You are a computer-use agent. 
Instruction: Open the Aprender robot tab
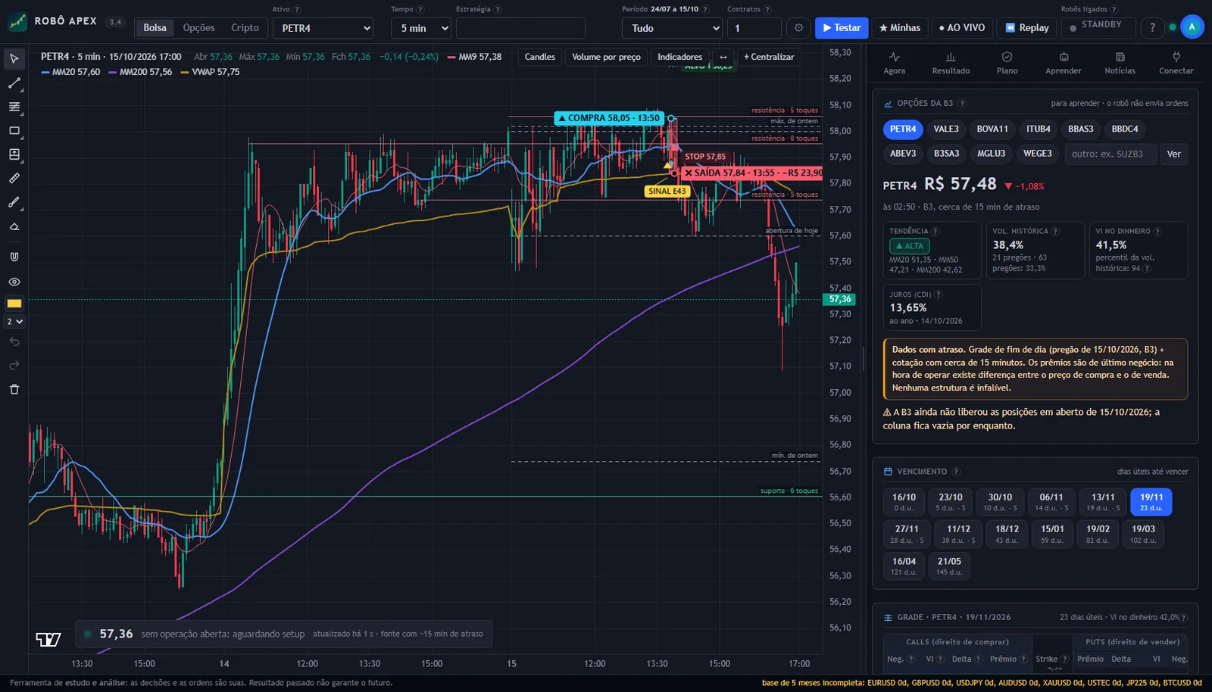tap(1064, 64)
